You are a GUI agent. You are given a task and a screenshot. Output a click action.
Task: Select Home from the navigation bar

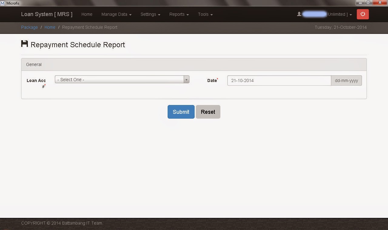point(87,14)
